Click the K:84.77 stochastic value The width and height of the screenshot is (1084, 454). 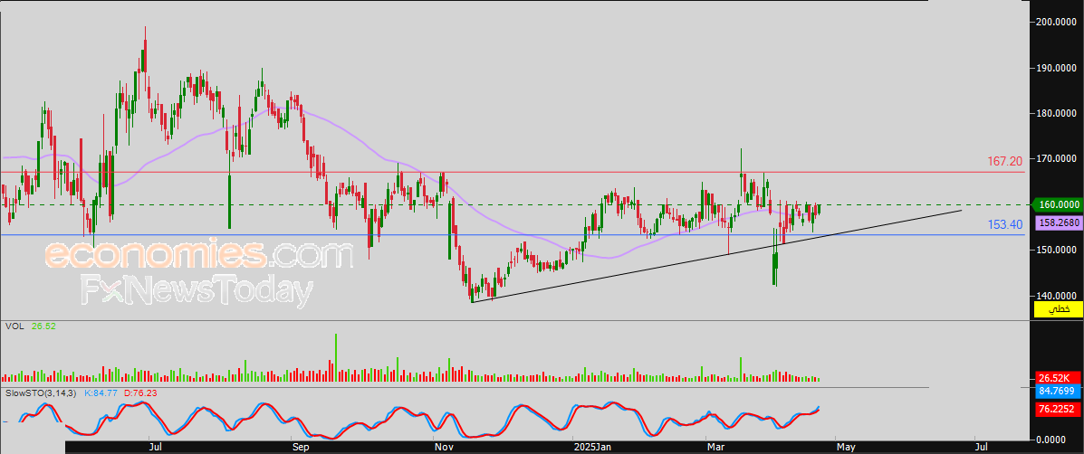pyautogui.click(x=101, y=393)
